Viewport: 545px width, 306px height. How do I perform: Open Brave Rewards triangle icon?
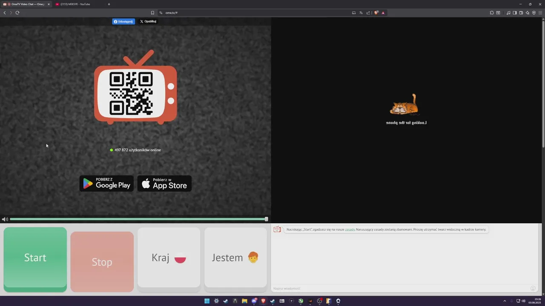383,13
